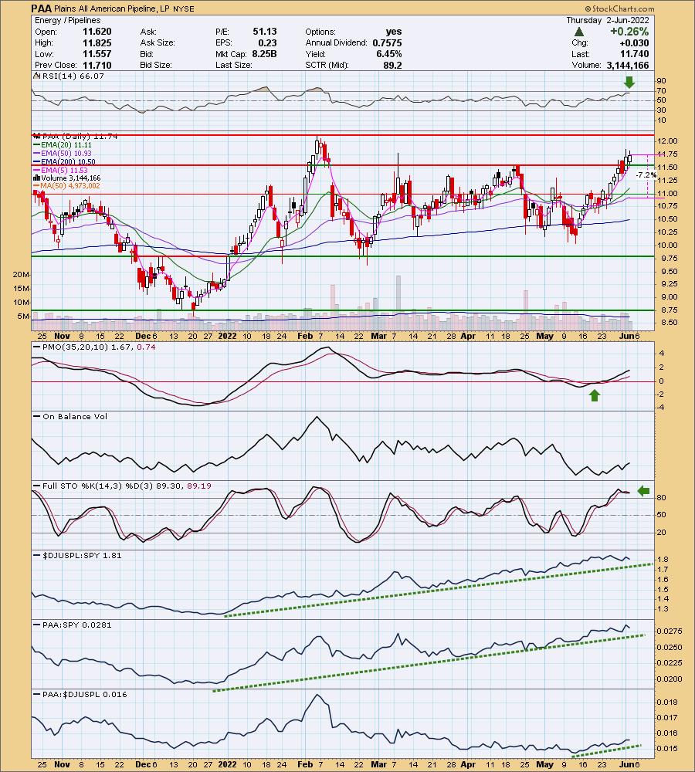695x772 pixels.
Task: Click the +0.26% percent change
Action: [x=629, y=32]
